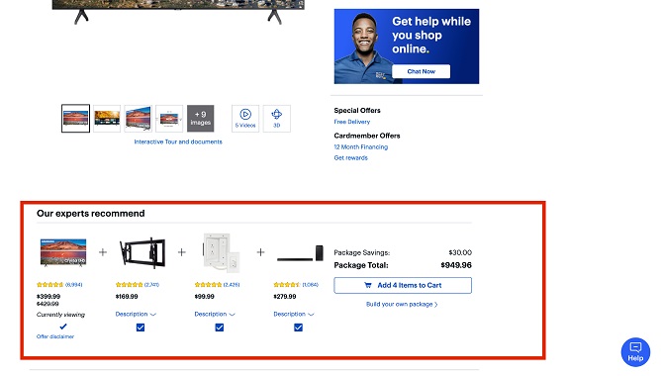Uncheck the $169.99 wall mount checkbox
The height and width of the screenshot is (376, 661).
(141, 328)
